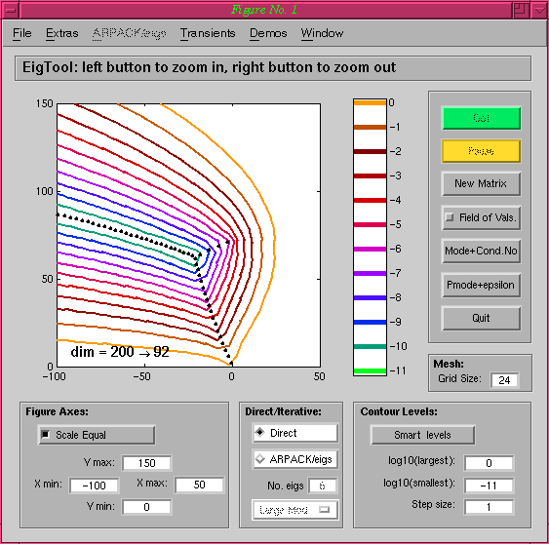
Task: Click the Y min input field
Action: [146, 507]
